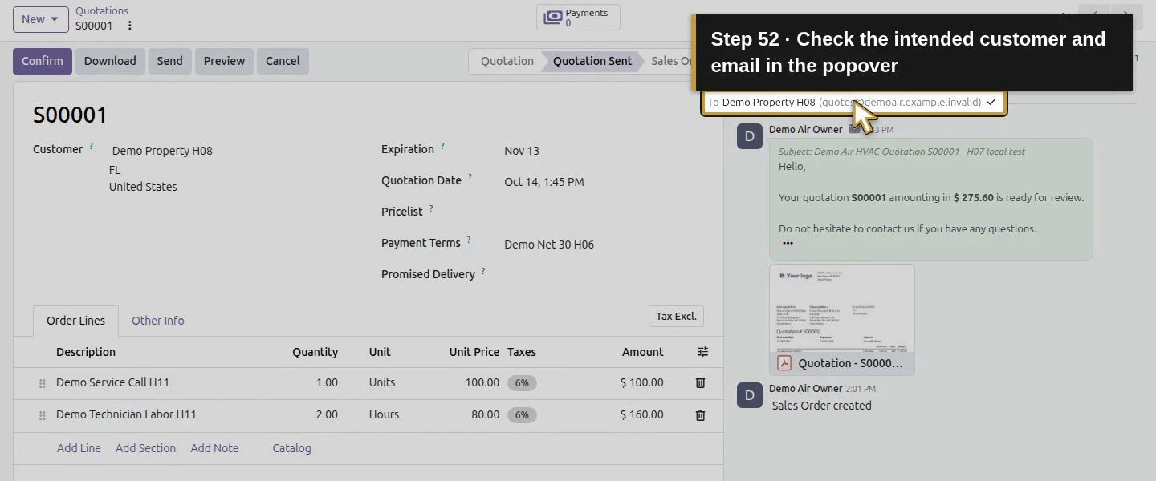
Task: Show help tooltip for Customer field
Action: pyautogui.click(x=92, y=147)
